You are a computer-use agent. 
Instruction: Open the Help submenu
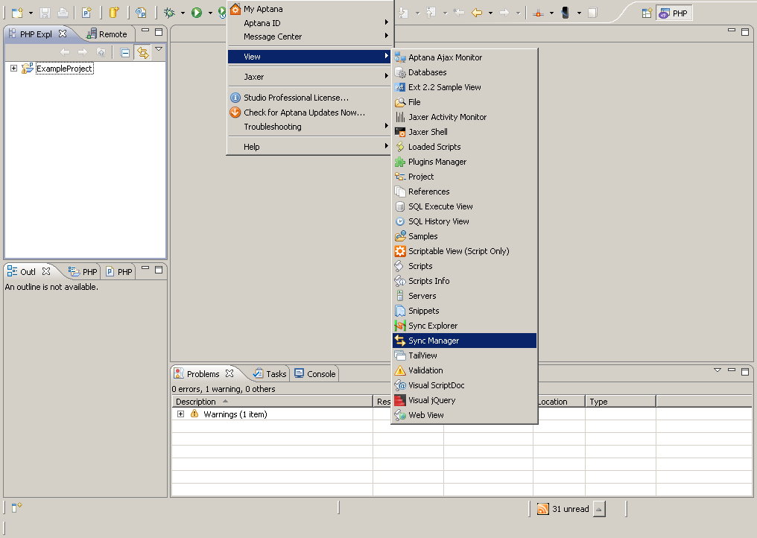[x=309, y=147]
